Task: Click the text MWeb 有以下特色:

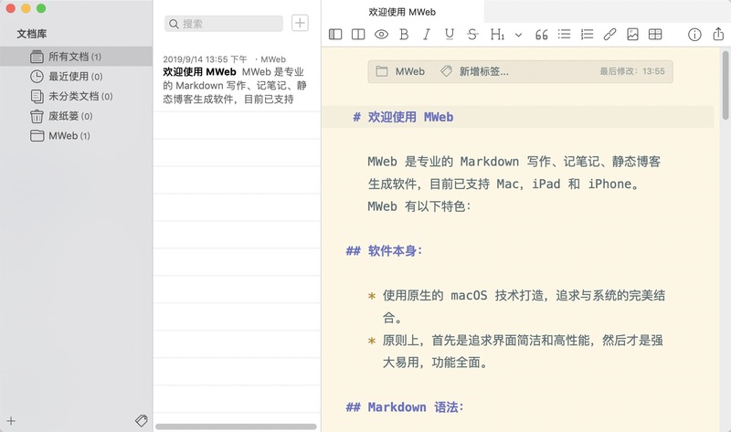Action: [x=419, y=206]
